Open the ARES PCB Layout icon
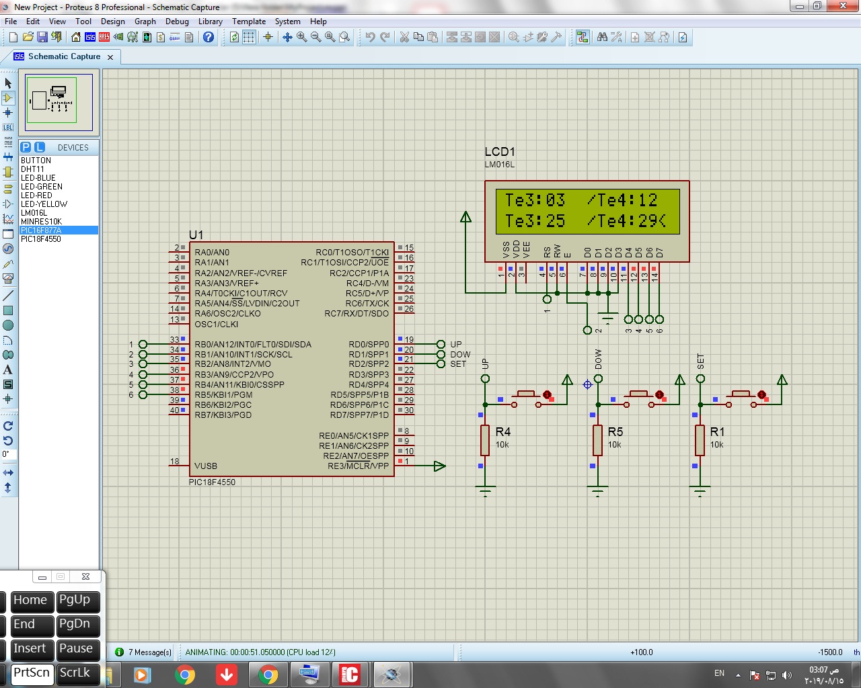Screen dimensions: 861x688 [104, 38]
